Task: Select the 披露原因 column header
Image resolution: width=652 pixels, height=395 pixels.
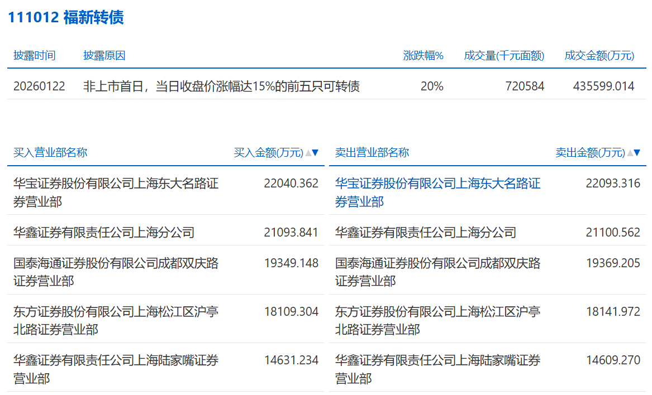Action: click(104, 56)
